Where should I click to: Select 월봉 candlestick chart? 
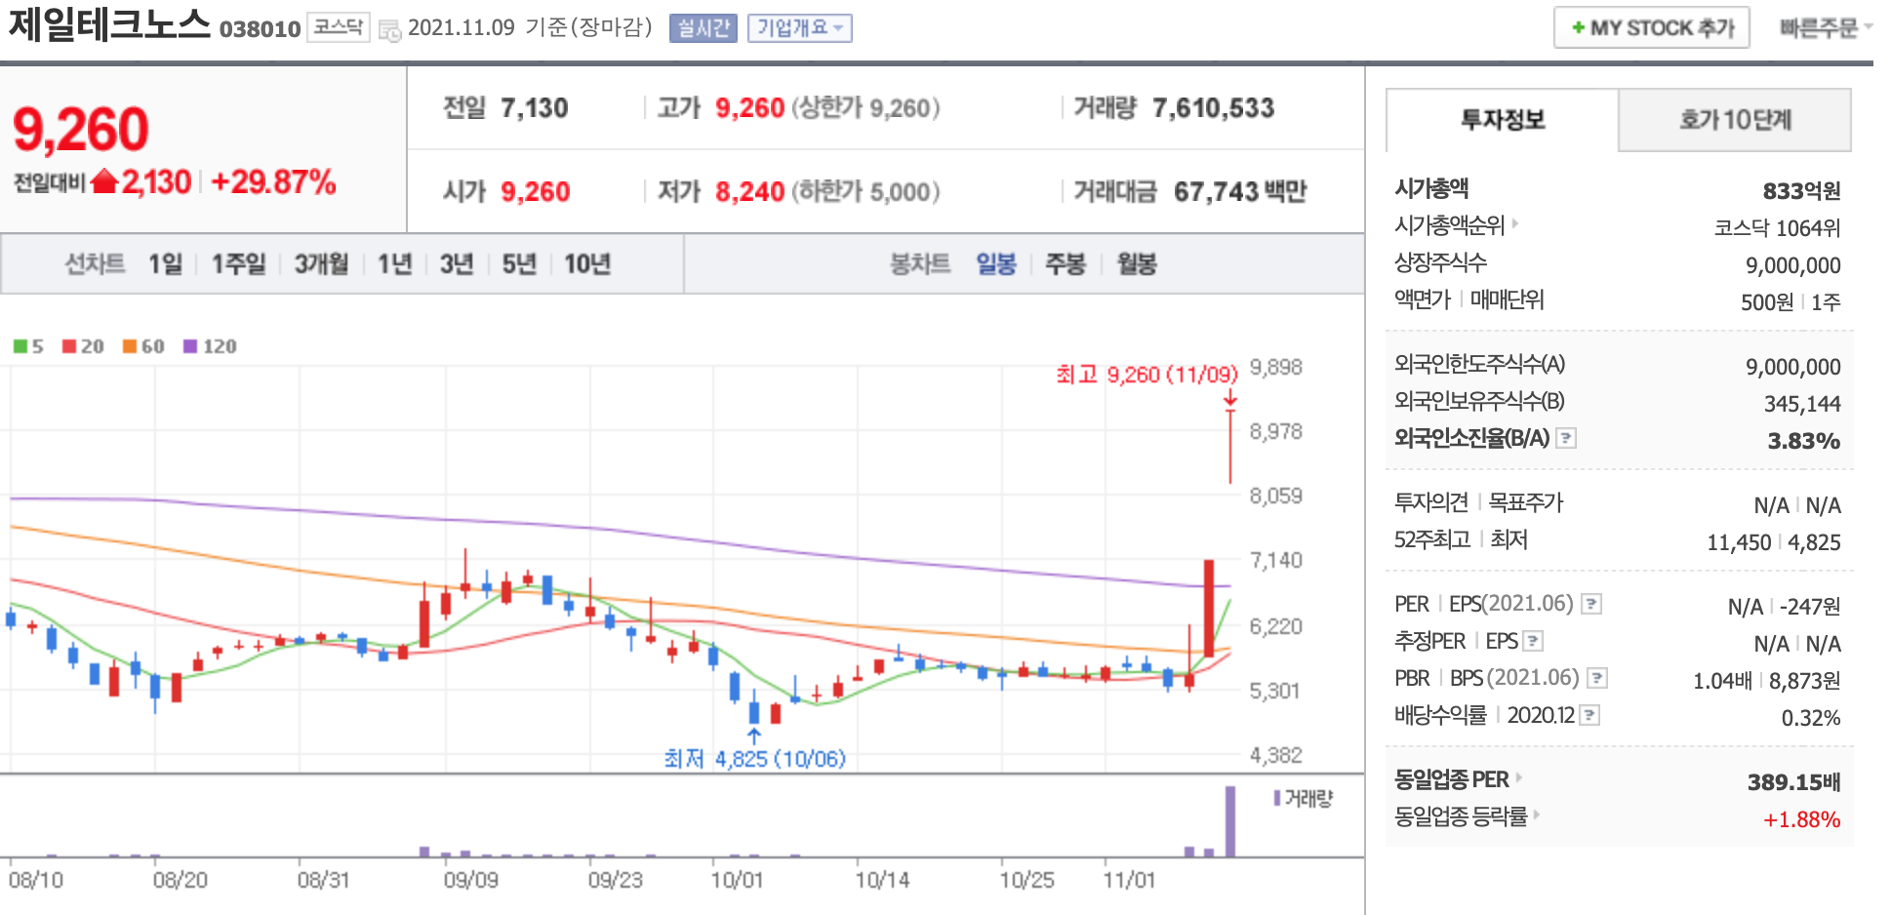pyautogui.click(x=1137, y=264)
